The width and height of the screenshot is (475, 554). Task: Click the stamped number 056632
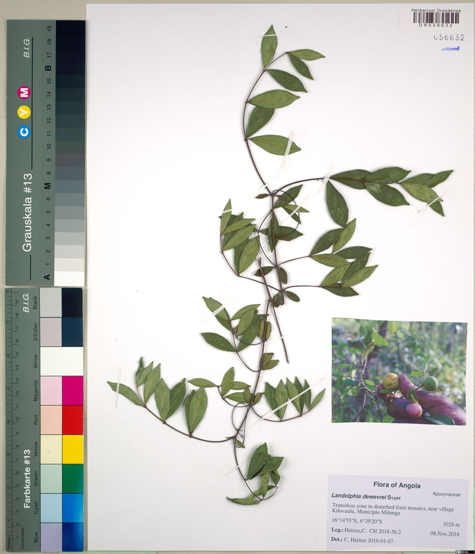tap(448, 38)
